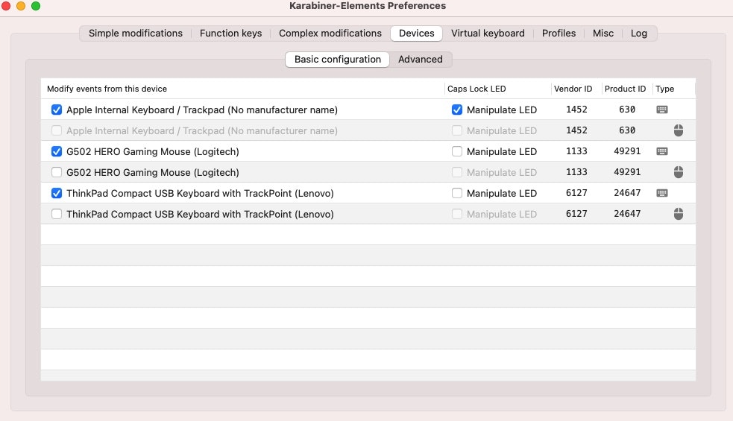Toggle disabled Manipulate LED in G502 mouse row
The width and height of the screenshot is (733, 421).
click(x=456, y=172)
